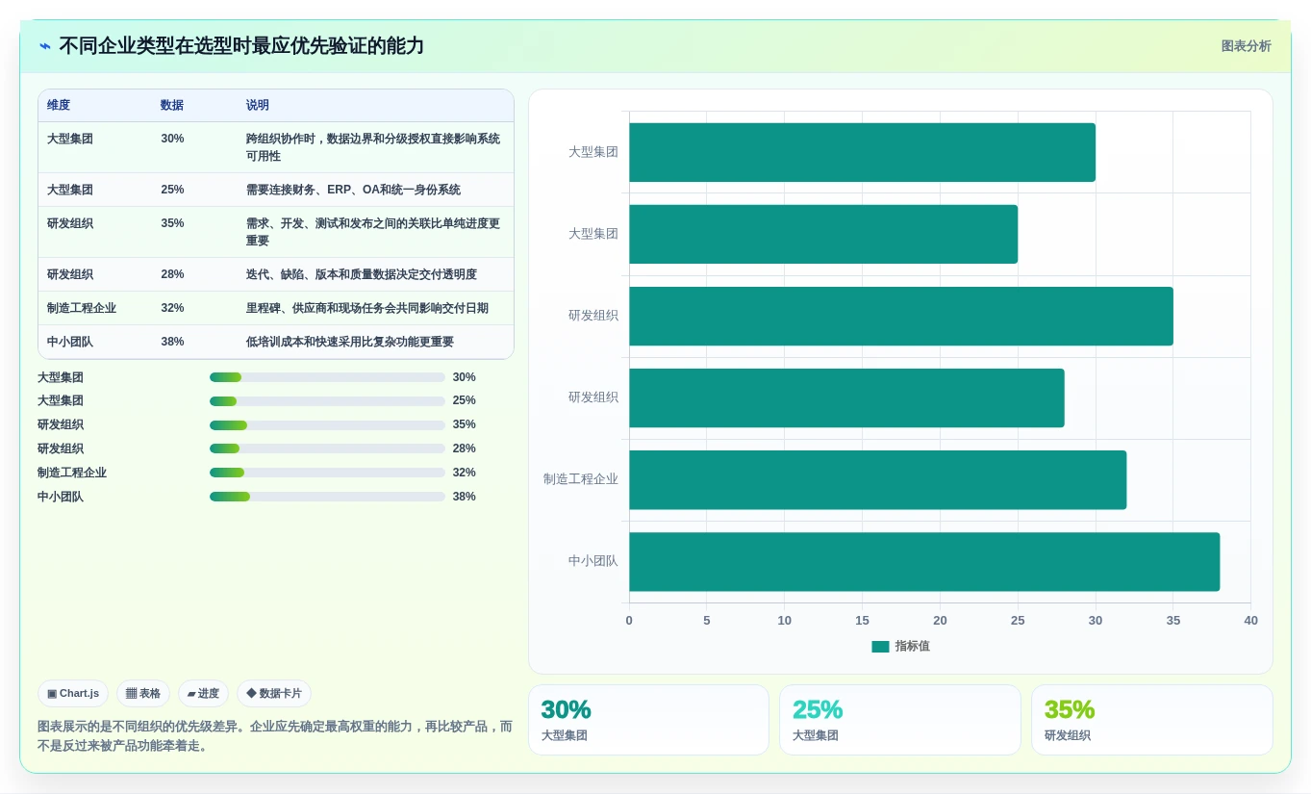
Task: Select the 表格 chip
Action: [143, 693]
